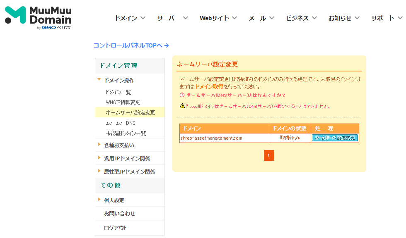Open the ドメイン dropdown menu
This screenshot has width=406, height=238.
pos(130,18)
